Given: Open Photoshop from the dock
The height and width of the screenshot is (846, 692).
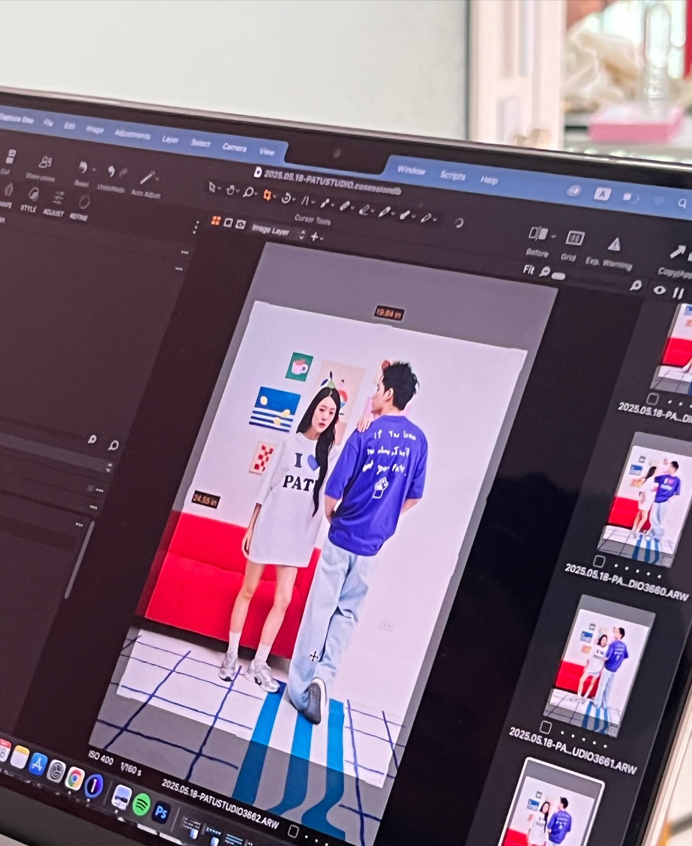Looking at the screenshot, I should pyautogui.click(x=161, y=811).
